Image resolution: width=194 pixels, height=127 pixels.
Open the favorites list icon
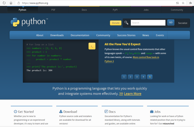tap(190, 3)
